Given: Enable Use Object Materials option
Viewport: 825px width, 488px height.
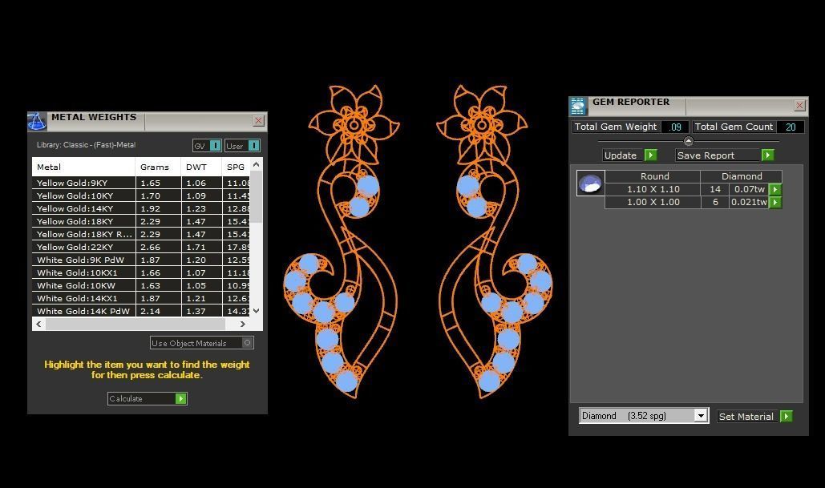Looking at the screenshot, I should (x=247, y=343).
